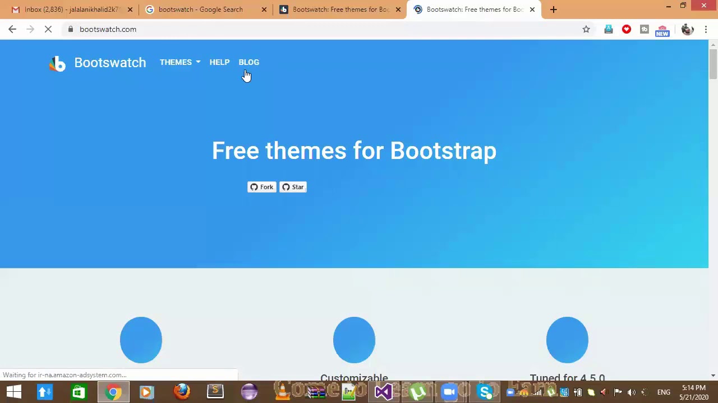718x403 pixels.
Task: Open the gray 'tb' extension icon
Action: point(645,29)
